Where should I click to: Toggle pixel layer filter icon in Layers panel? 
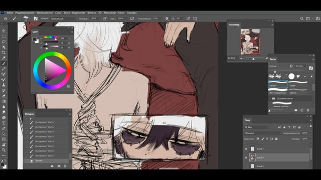point(279,127)
